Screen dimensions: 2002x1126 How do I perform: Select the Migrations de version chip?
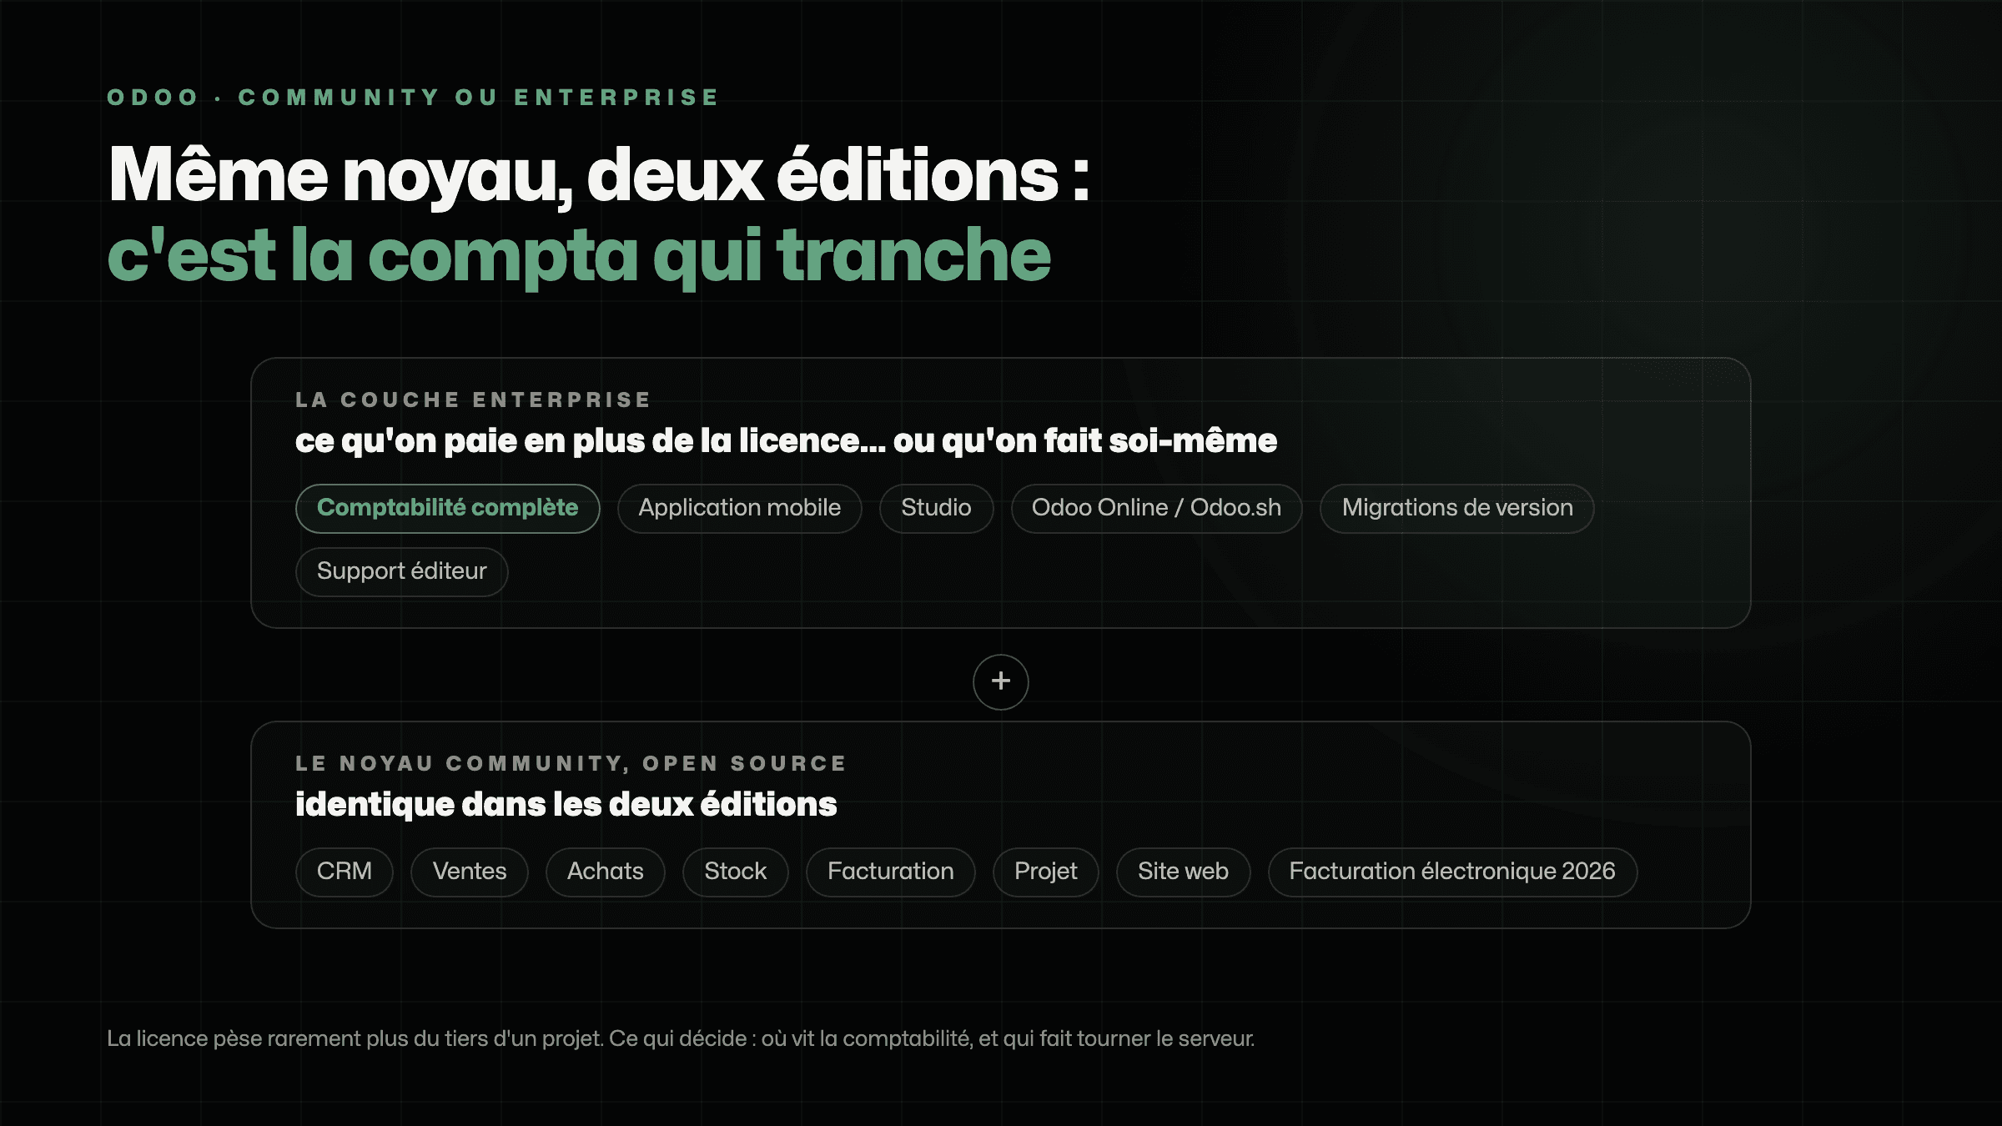click(x=1456, y=508)
